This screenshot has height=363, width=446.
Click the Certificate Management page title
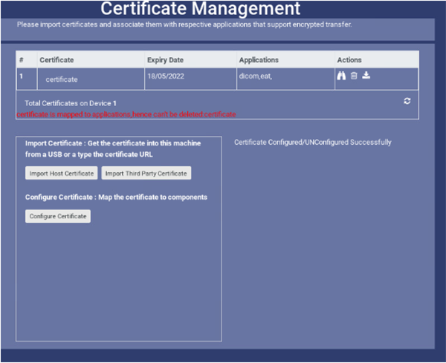201,9
